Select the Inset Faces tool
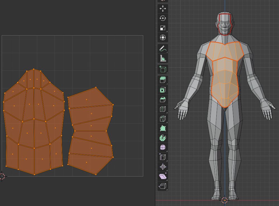 click(163, 90)
